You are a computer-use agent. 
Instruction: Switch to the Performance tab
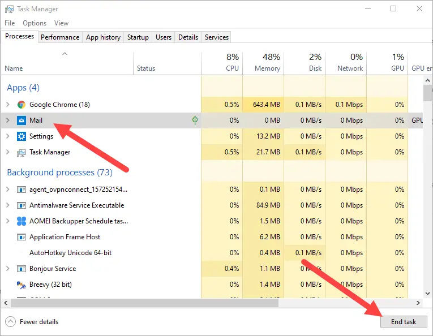pos(60,37)
